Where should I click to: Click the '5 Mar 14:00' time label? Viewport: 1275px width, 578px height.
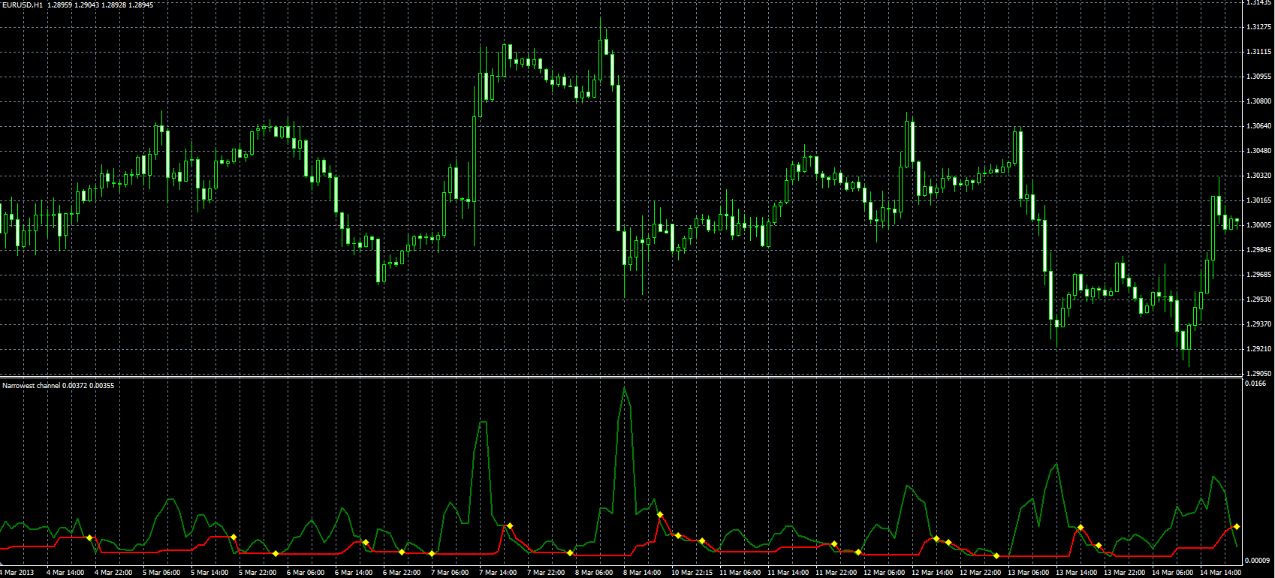(x=209, y=573)
